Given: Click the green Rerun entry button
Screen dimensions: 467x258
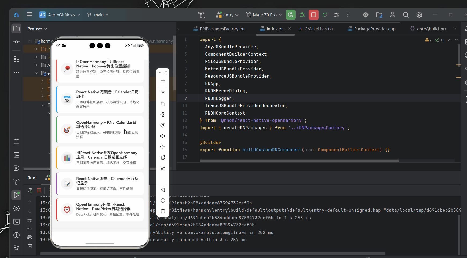Looking at the screenshot, I should click(x=291, y=15).
